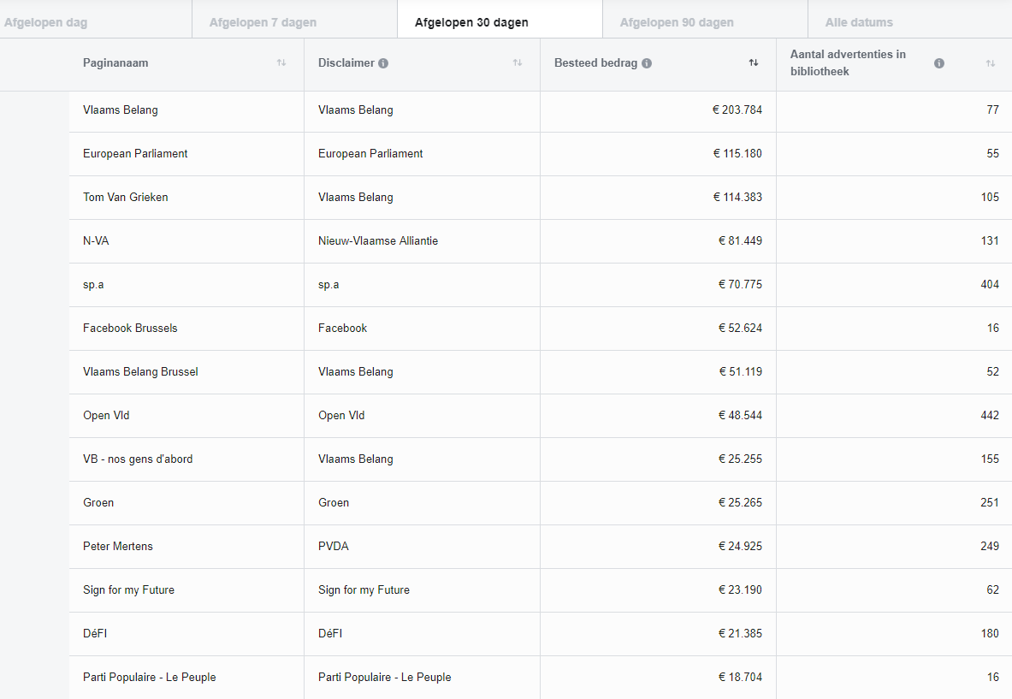Viewport: 1012px width, 699px height.
Task: Select ad count 77 for Vlaams Belang
Action: tap(992, 110)
